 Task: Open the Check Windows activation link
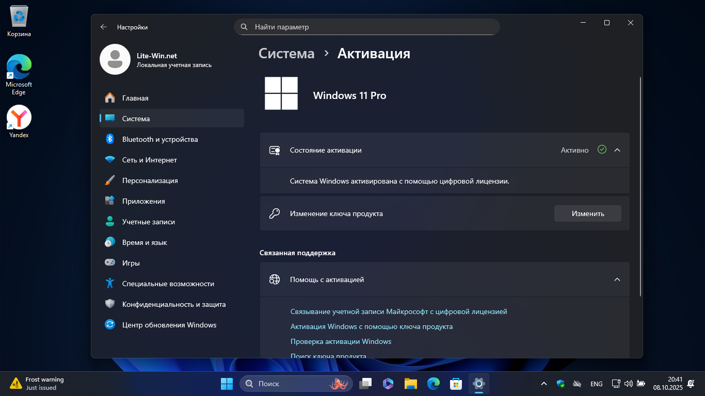coord(341,341)
